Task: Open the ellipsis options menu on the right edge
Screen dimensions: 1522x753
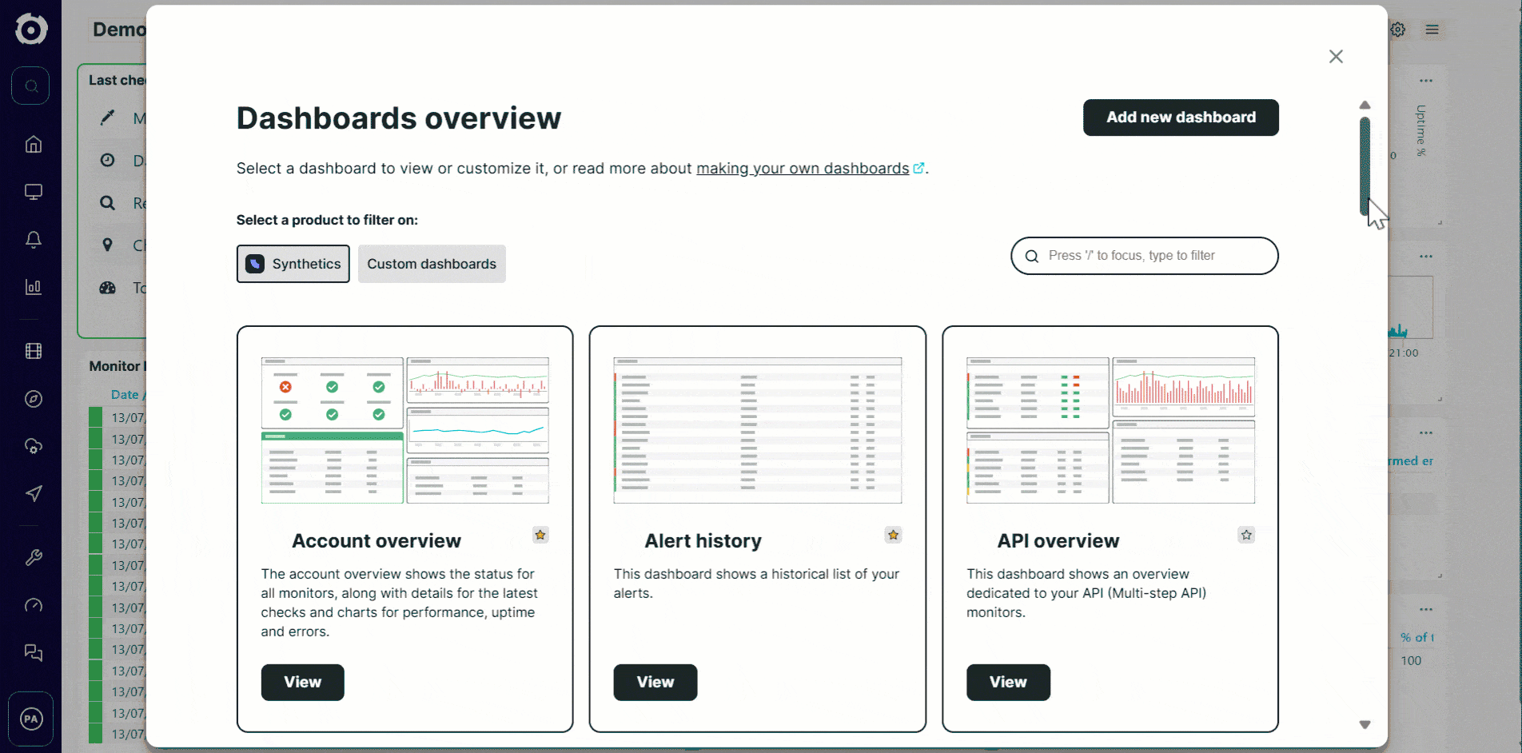Action: click(1428, 256)
